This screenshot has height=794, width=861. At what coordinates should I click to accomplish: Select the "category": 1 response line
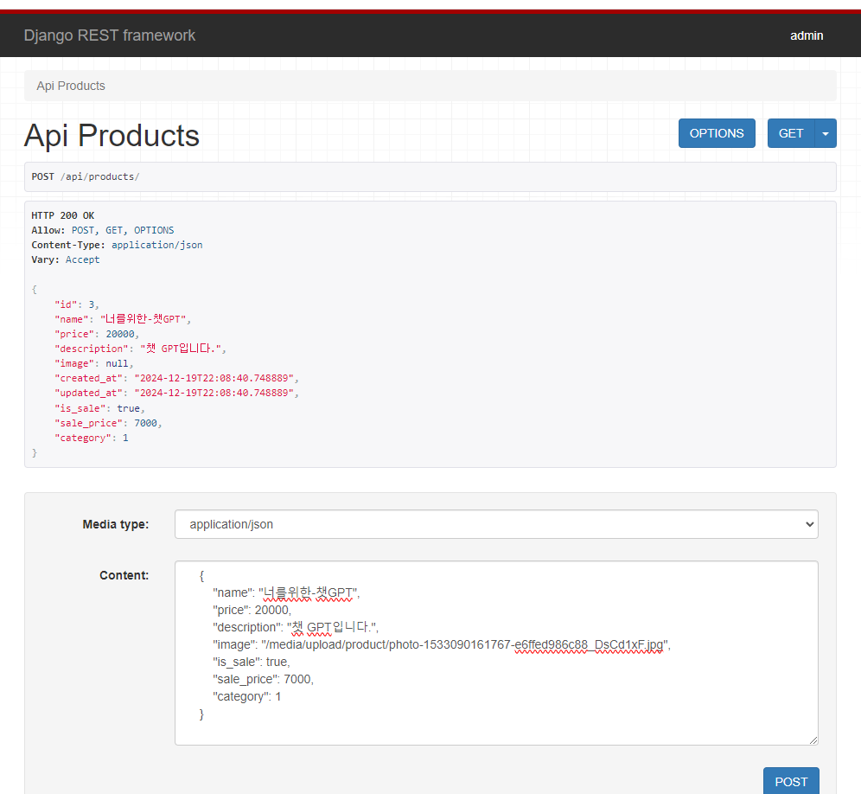(x=91, y=438)
